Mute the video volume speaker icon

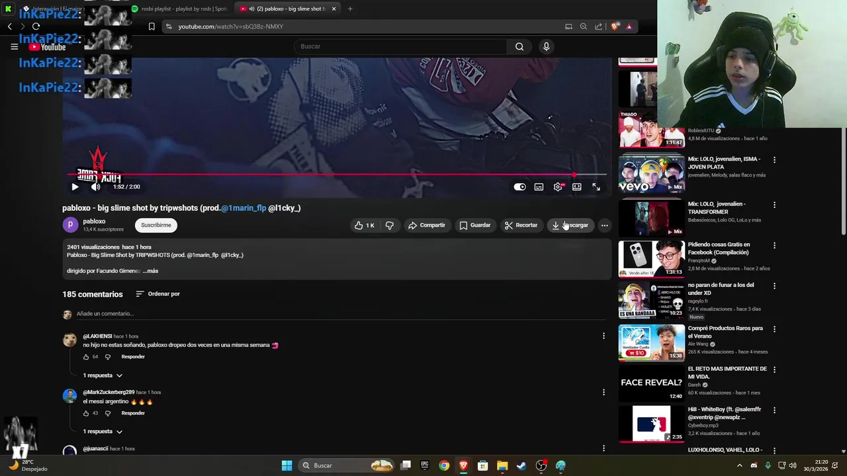click(95, 187)
